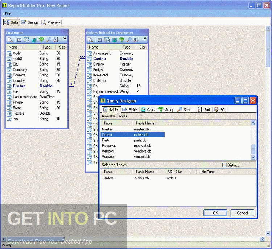Select bold Custno field in Orders panel

(99, 59)
